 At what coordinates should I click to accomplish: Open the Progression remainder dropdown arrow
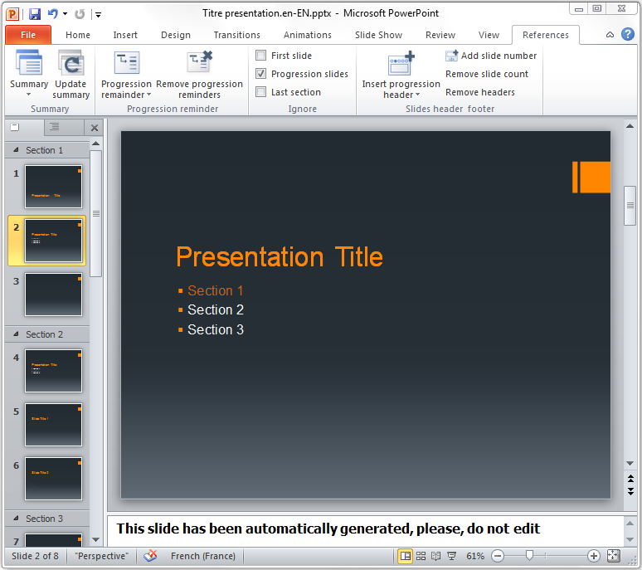point(149,95)
